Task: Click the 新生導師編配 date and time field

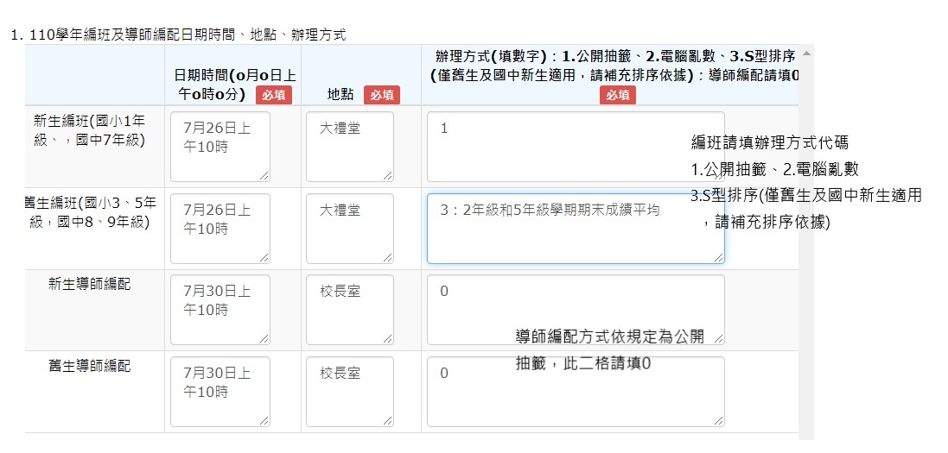Action: [220, 310]
